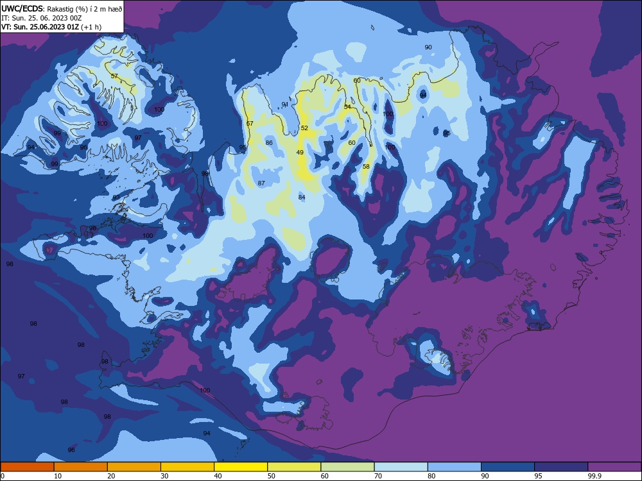Screen dimensions: 642x481
Task: Click the pale blue 70–80 legend swatch
Action: (401, 467)
